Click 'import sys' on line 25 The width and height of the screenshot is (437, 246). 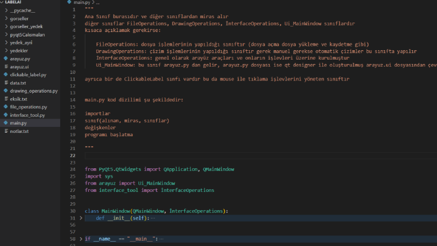coord(99,177)
